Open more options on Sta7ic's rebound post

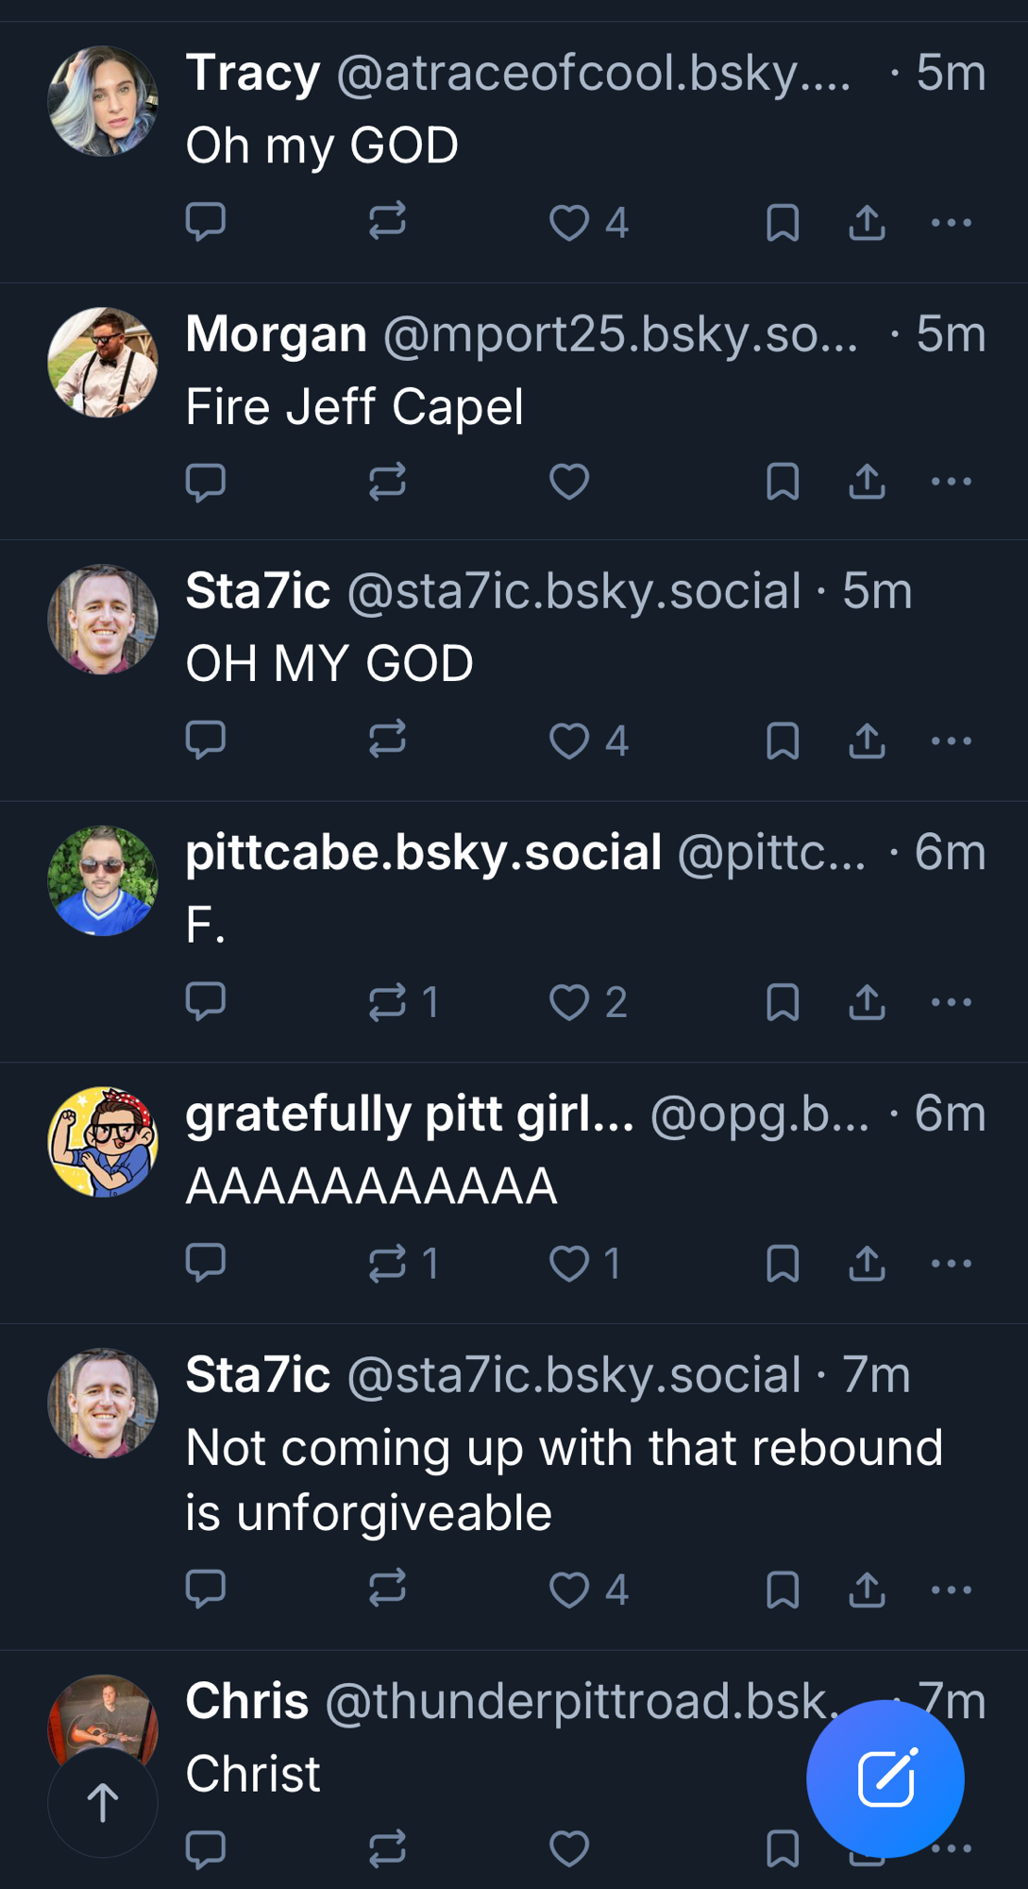coord(951,1590)
